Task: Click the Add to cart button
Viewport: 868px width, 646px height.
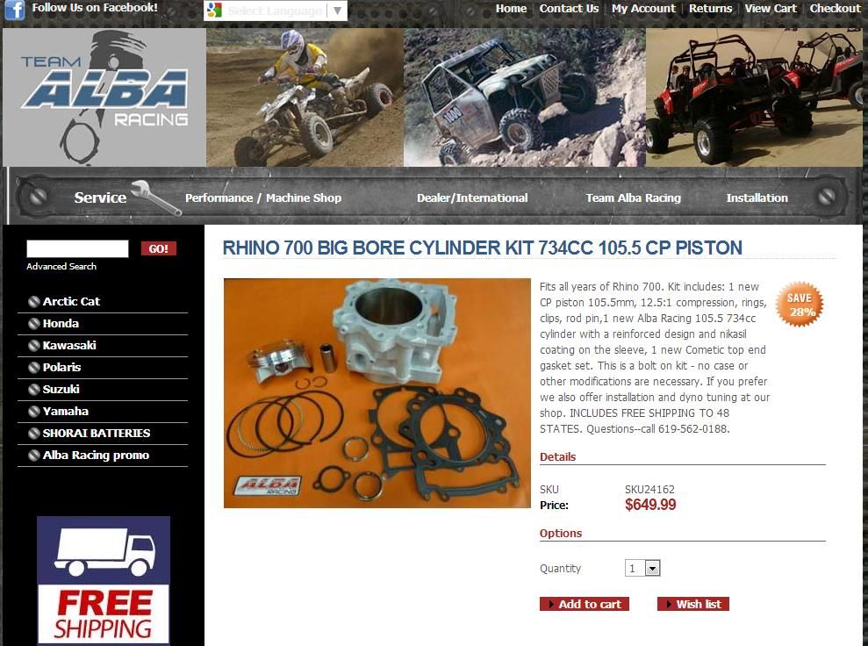Action: pos(584,604)
